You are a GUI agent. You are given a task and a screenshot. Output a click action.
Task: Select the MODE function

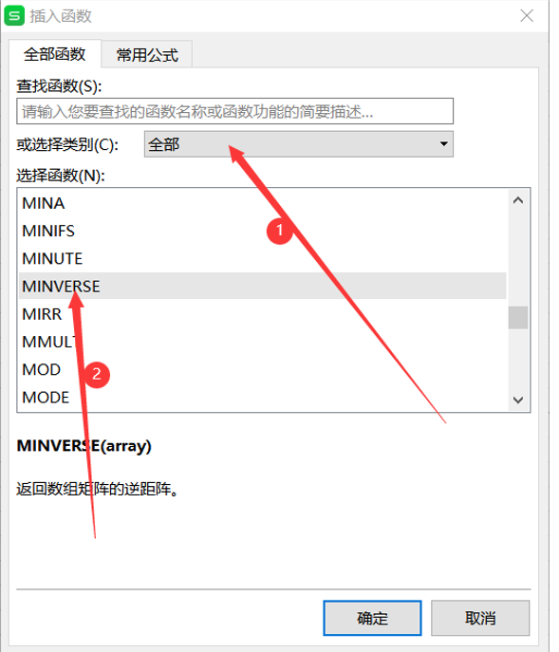click(x=263, y=397)
